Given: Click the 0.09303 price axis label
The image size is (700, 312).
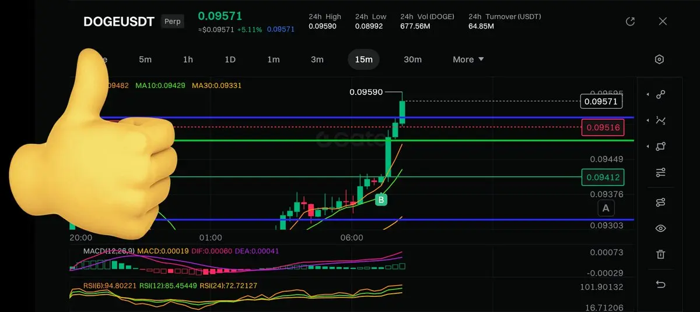Looking at the screenshot, I should (607, 225).
